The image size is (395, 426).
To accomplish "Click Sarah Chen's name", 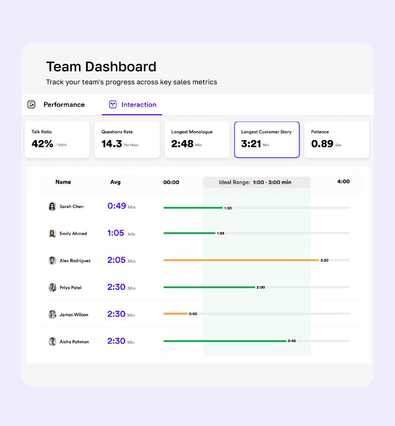I will pyautogui.click(x=72, y=207).
